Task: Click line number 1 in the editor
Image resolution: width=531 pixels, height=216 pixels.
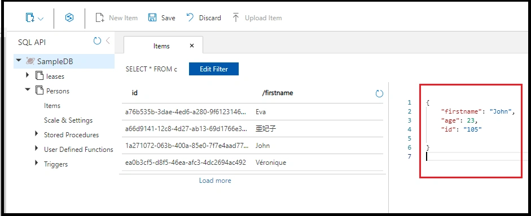Action: (x=410, y=102)
